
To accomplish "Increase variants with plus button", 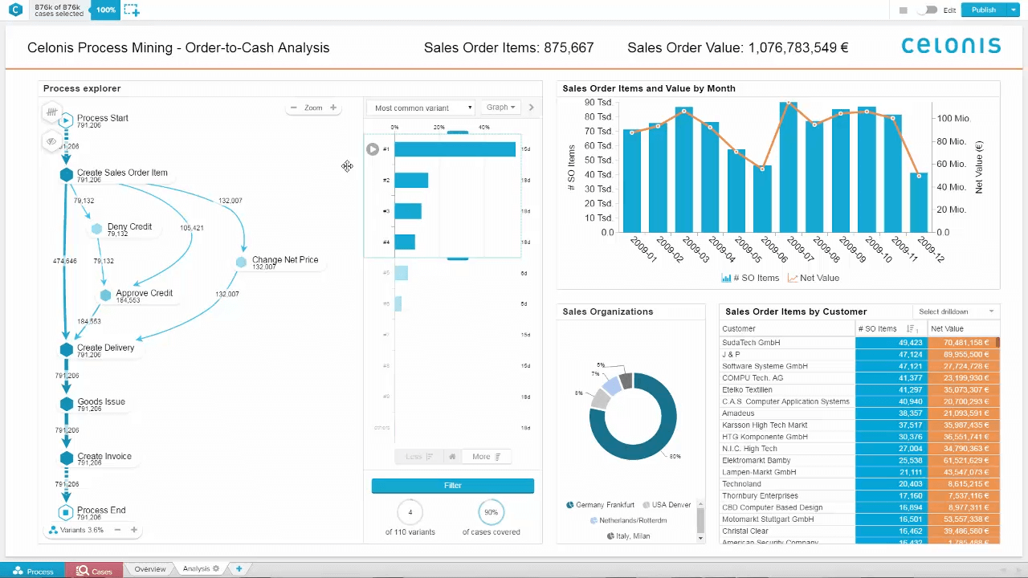I will tap(134, 530).
